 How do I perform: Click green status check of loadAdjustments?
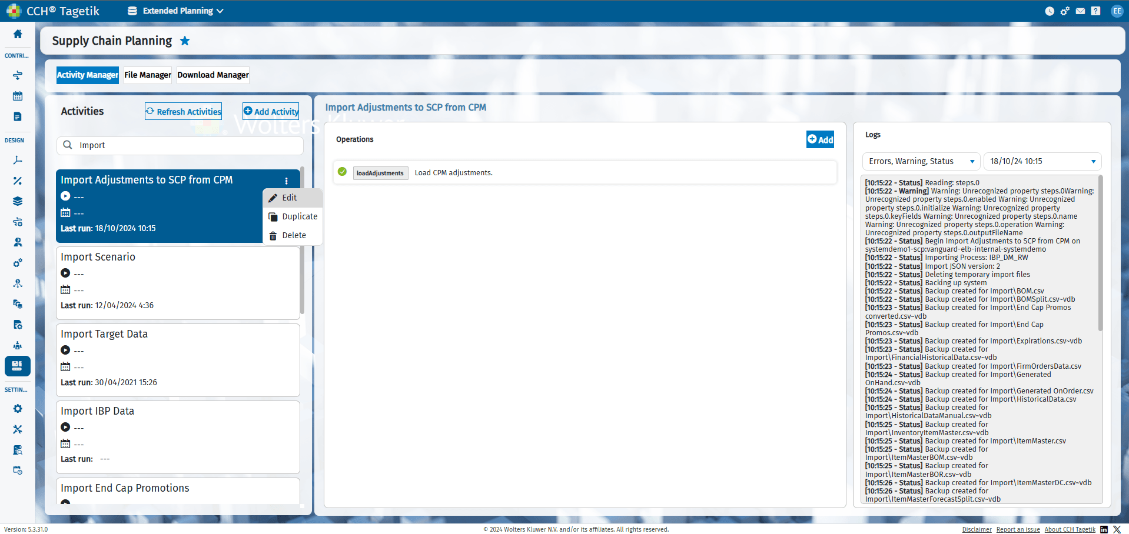342,172
